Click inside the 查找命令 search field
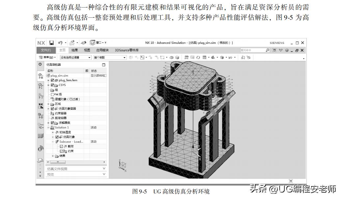 point(254,50)
